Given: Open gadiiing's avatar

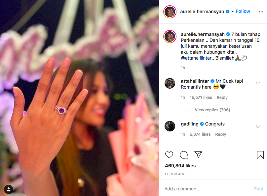Looking at the screenshot, I should [170, 126].
